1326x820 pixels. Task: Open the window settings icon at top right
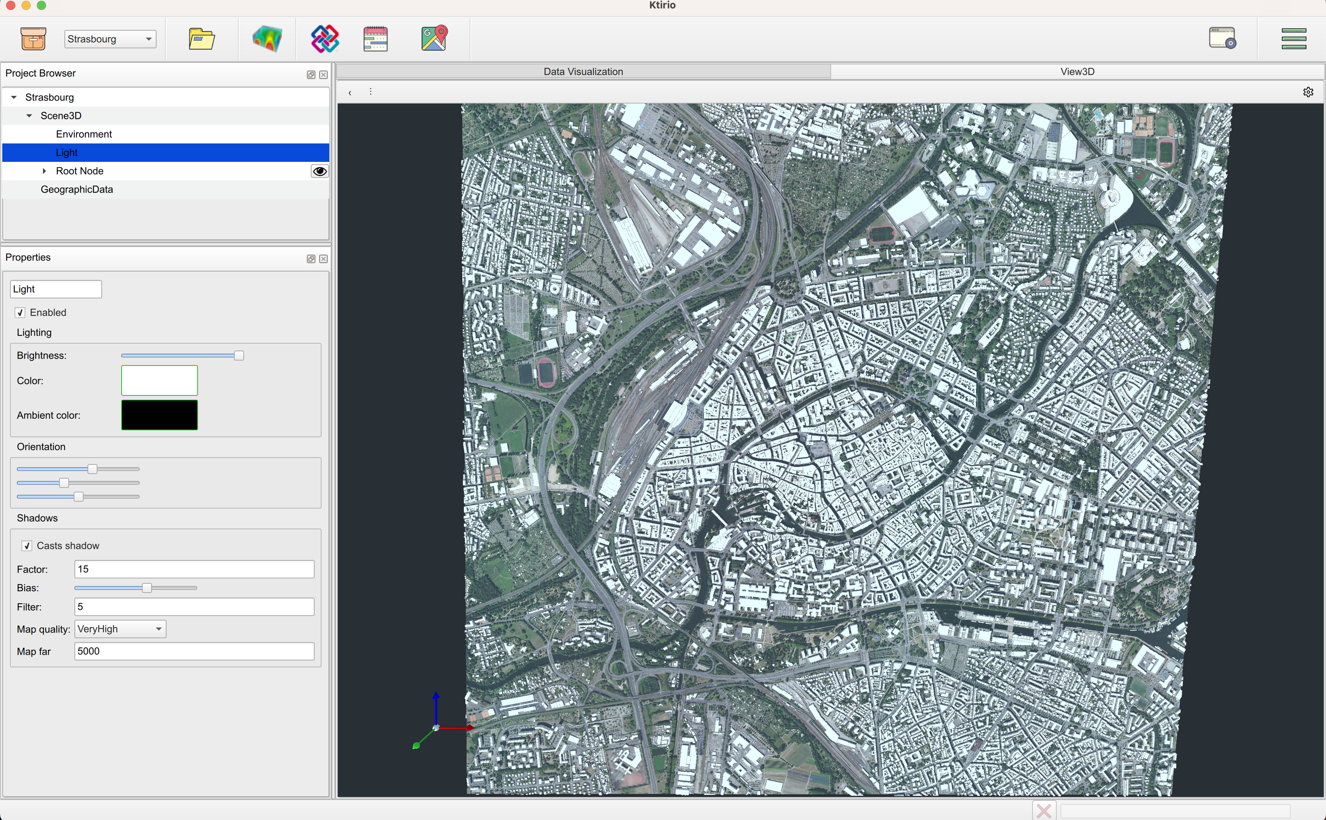click(x=1222, y=38)
